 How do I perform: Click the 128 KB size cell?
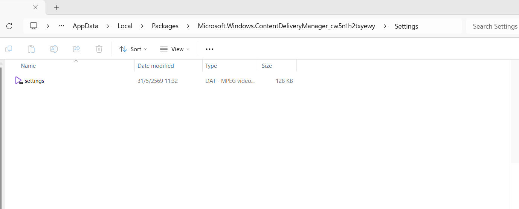click(x=284, y=81)
